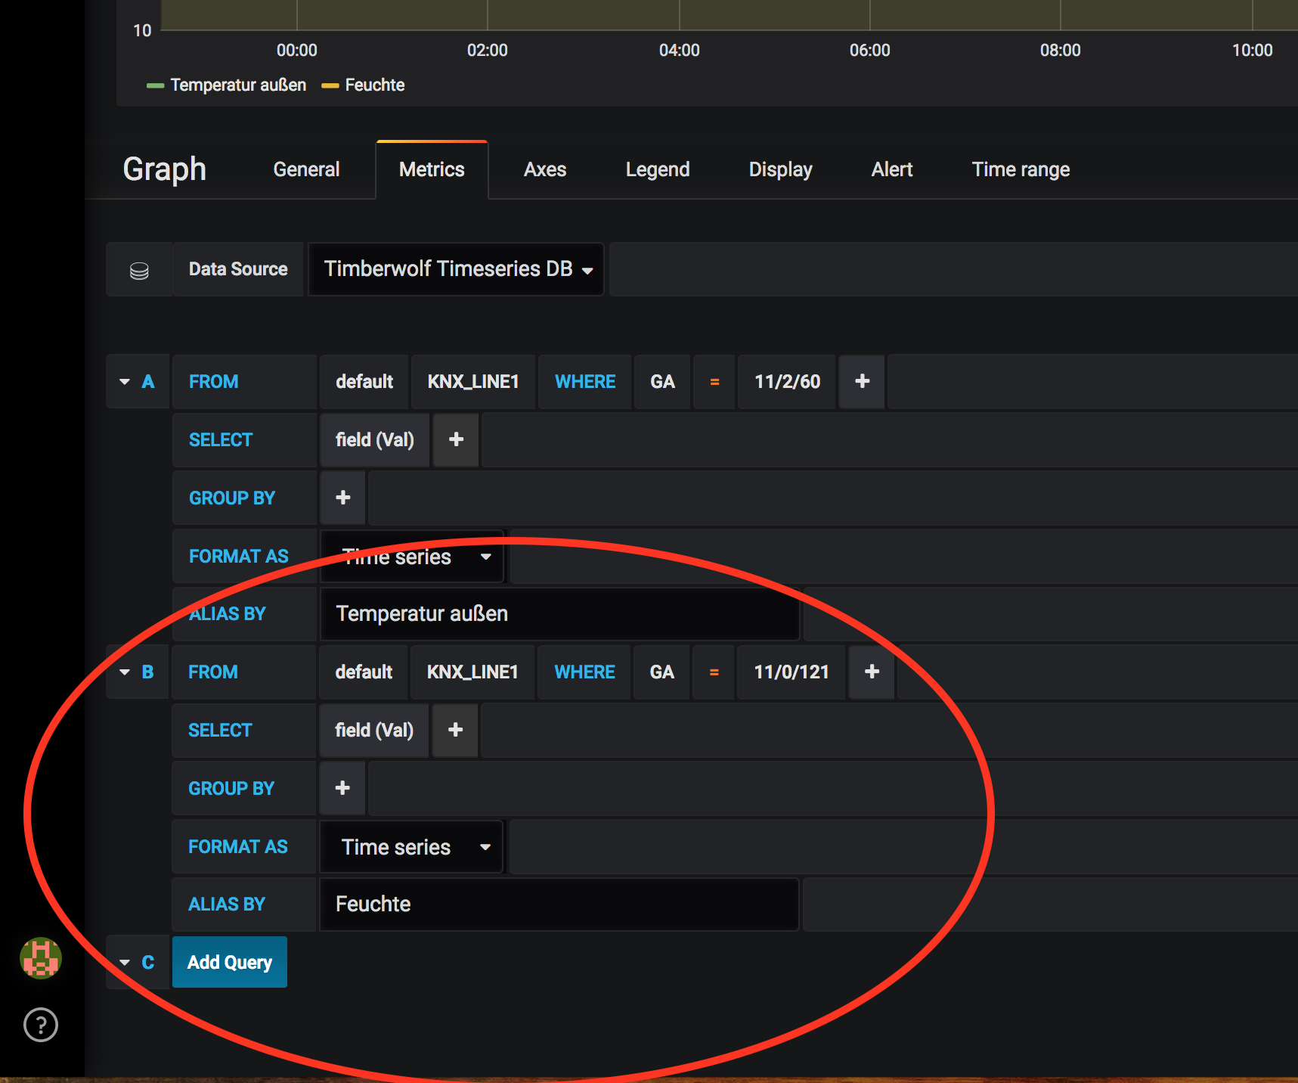
Task: Expand query C arrow toggle
Action: coord(125,963)
